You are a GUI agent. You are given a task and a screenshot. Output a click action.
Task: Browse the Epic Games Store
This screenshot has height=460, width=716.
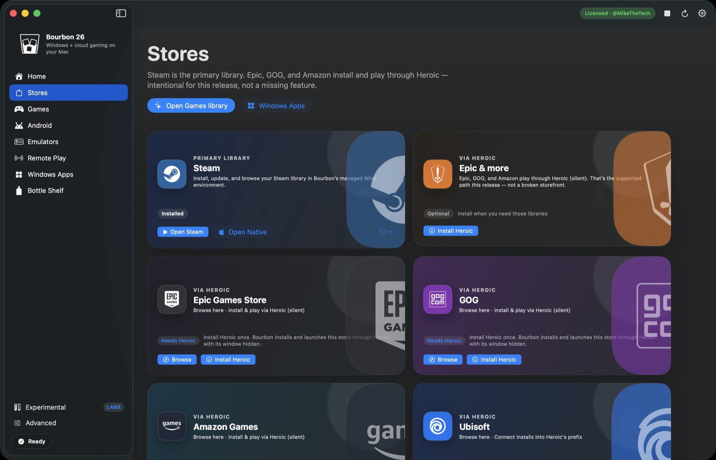click(177, 359)
